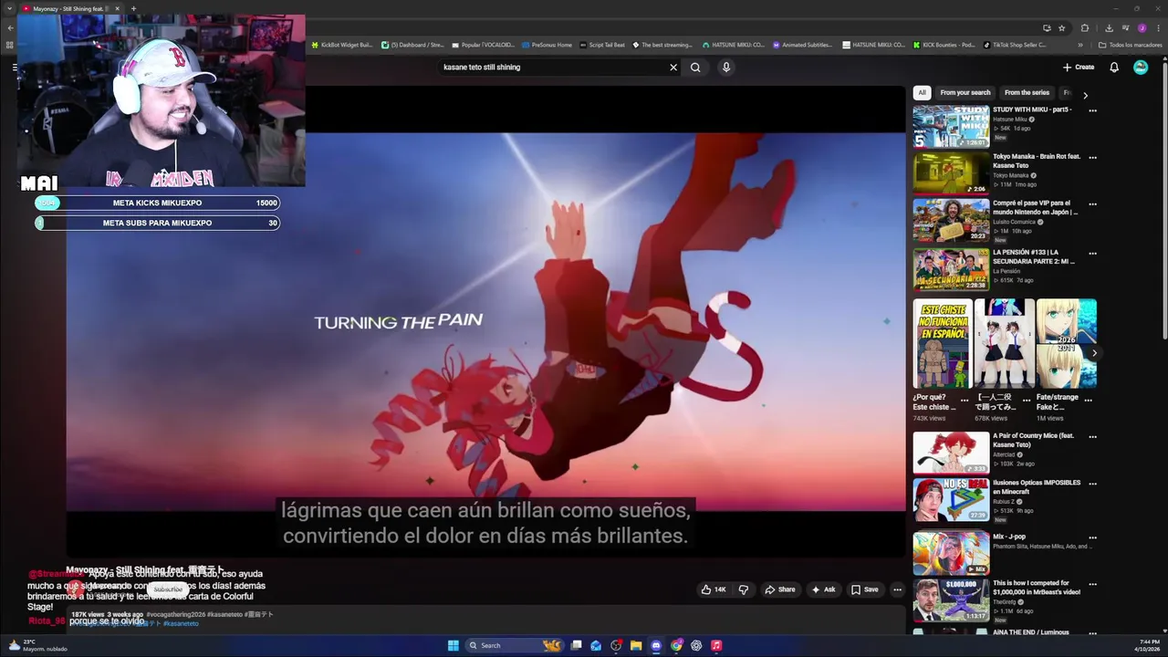
Task: Open OBS Studio from taskbar
Action: tap(616, 645)
